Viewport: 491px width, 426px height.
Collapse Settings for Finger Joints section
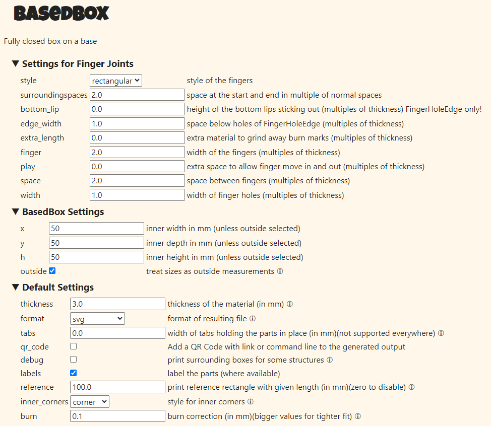click(73, 64)
